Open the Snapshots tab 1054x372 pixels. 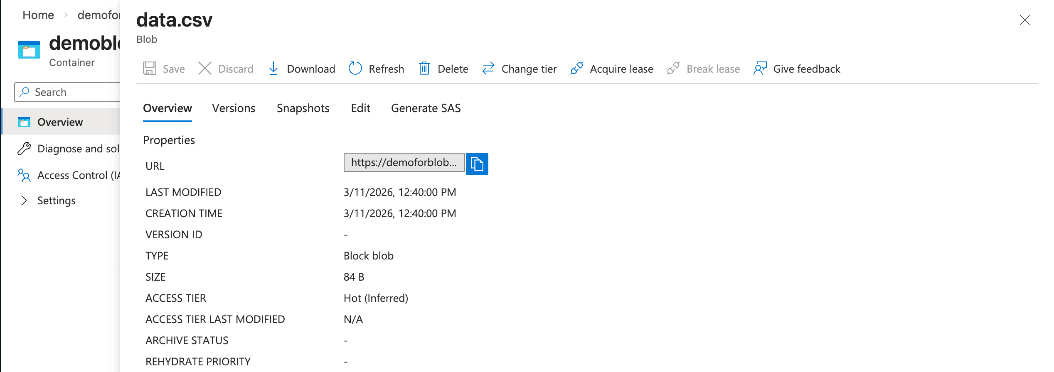303,108
